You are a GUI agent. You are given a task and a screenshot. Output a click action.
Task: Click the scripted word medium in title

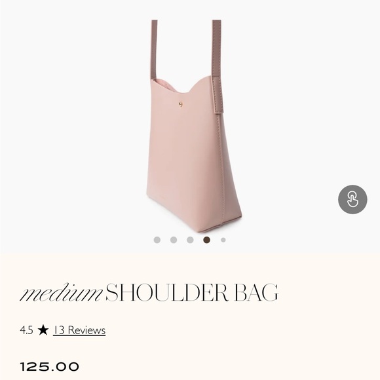click(x=61, y=292)
